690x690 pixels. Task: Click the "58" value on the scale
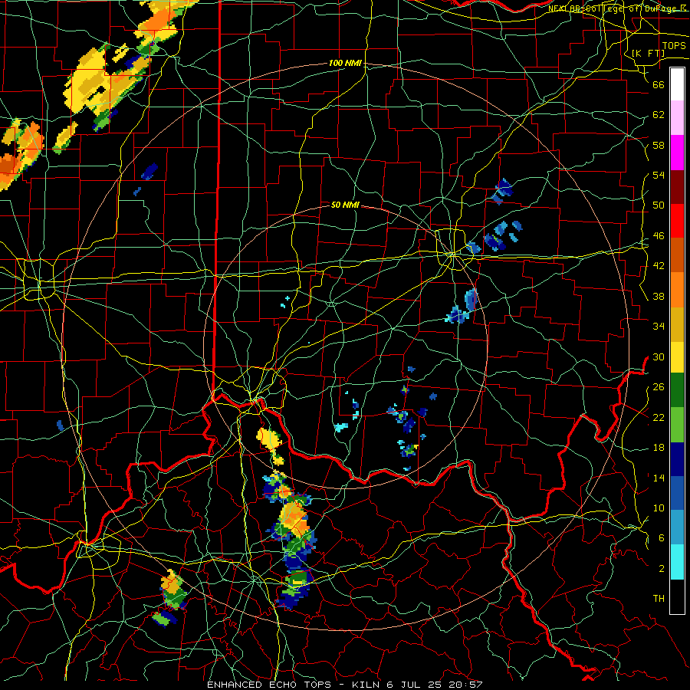pos(659,145)
